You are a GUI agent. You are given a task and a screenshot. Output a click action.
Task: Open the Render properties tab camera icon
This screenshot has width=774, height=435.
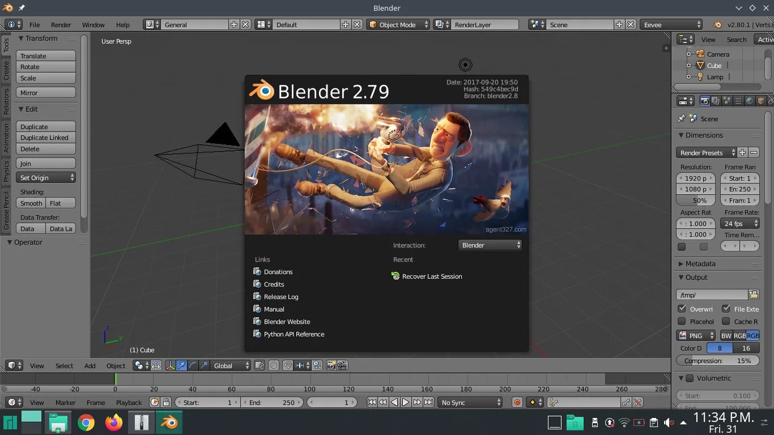pyautogui.click(x=704, y=101)
